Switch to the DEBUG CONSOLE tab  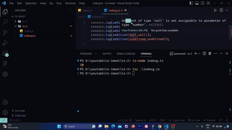tap(126, 54)
